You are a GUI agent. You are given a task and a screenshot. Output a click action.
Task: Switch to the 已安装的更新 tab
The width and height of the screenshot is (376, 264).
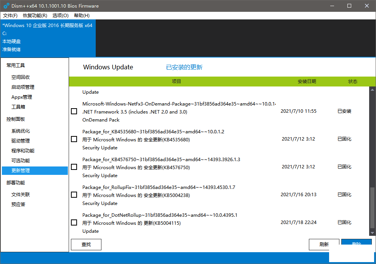[x=184, y=67]
